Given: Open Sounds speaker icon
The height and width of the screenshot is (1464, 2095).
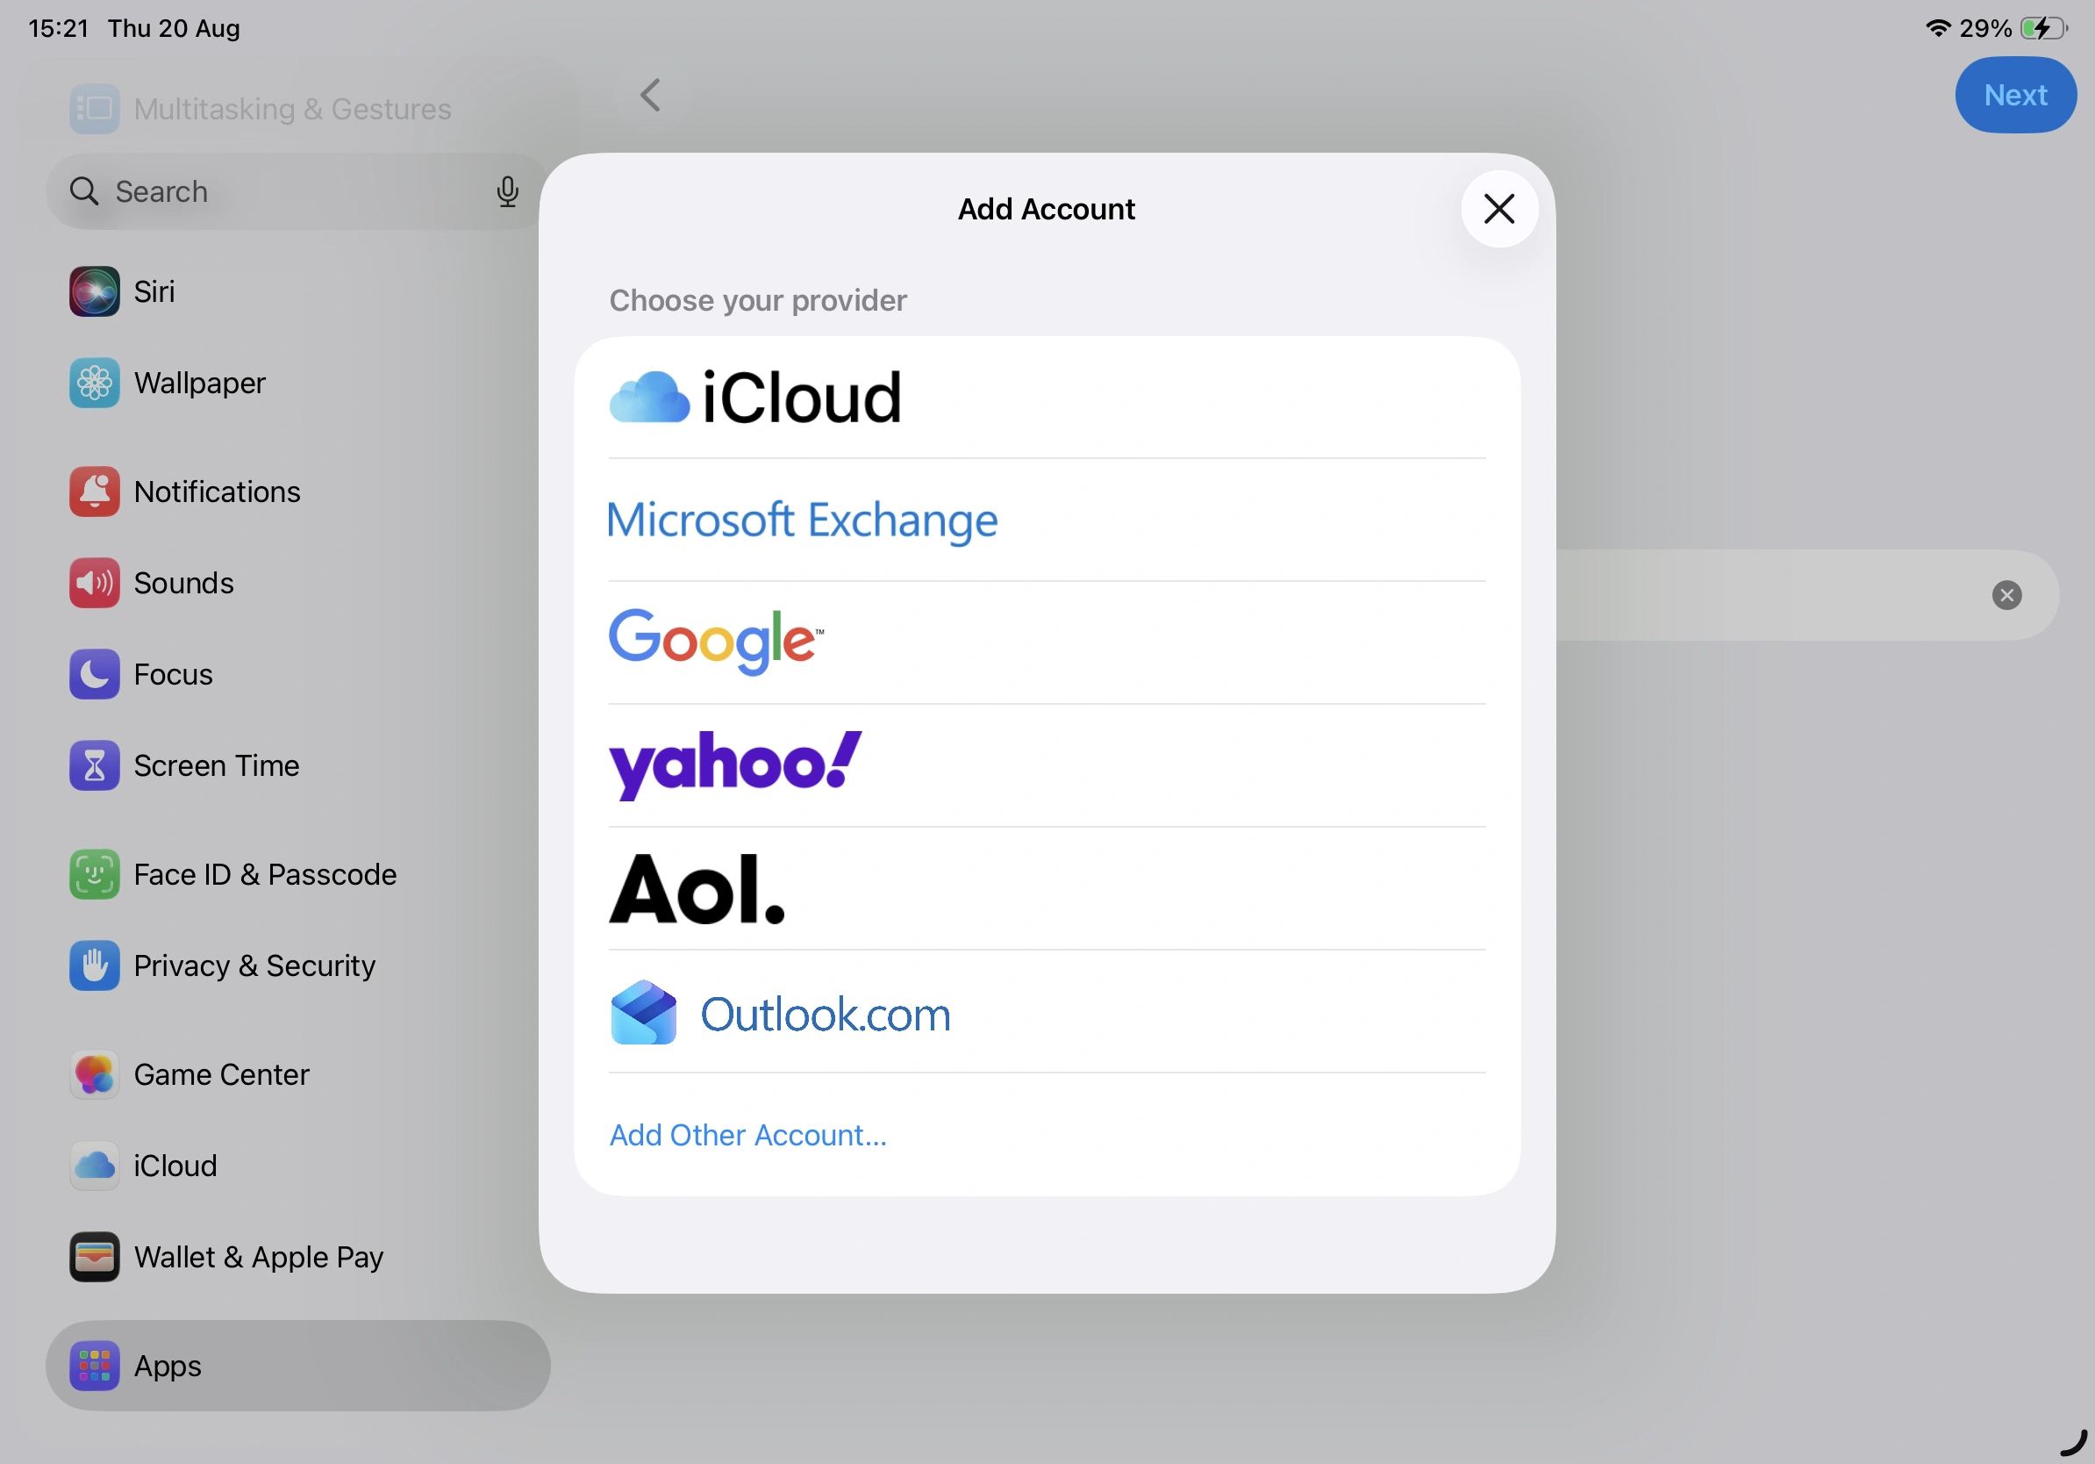Looking at the screenshot, I should click(95, 583).
